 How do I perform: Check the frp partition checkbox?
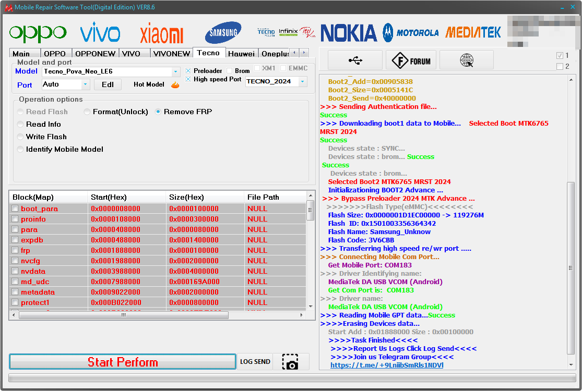point(15,250)
